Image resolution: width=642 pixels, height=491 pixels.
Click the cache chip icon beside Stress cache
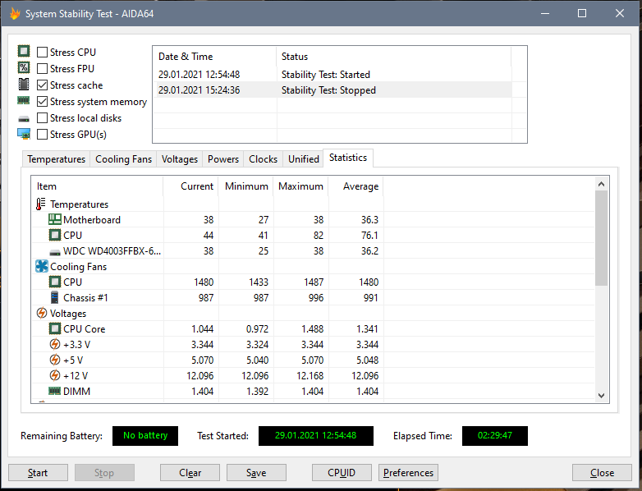(24, 85)
